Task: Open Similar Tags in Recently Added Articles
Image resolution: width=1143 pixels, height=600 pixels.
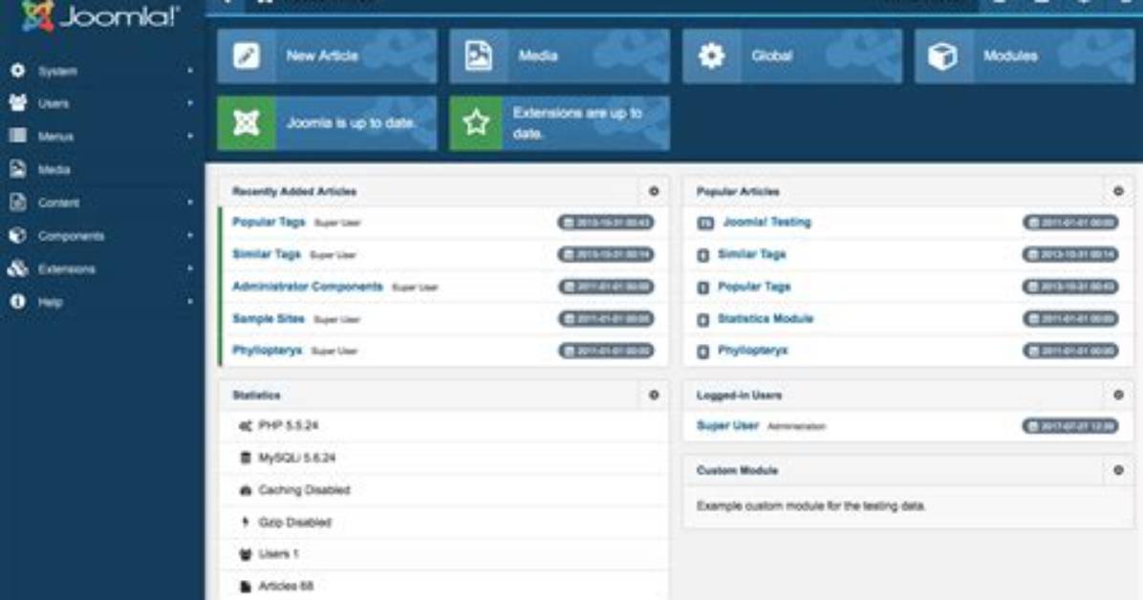Action: (x=266, y=254)
